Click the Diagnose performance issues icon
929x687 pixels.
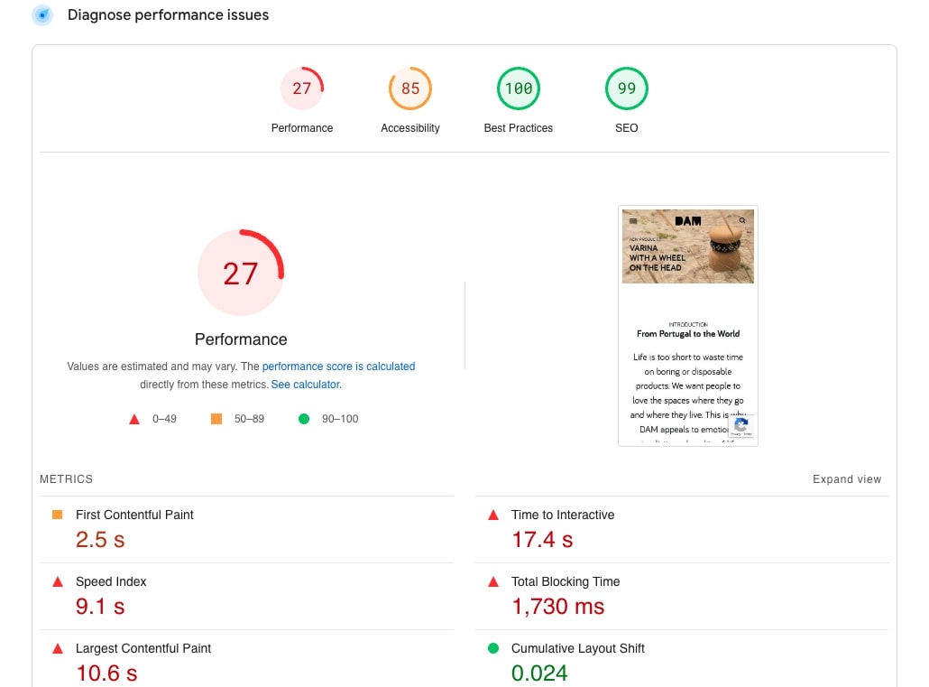[42, 15]
